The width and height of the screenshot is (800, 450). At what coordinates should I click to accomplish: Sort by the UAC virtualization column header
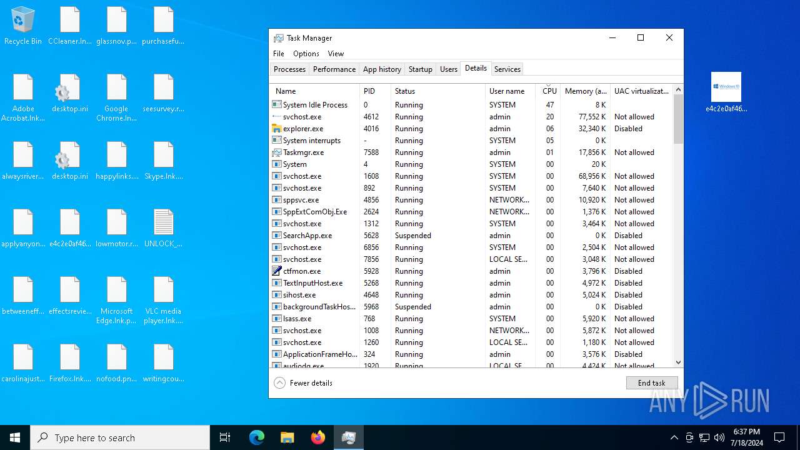(x=641, y=91)
